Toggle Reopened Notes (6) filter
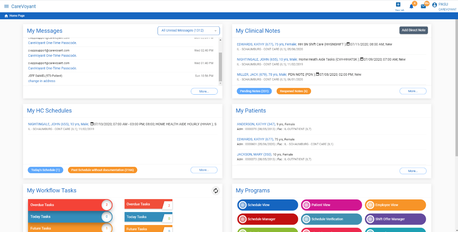Image resolution: width=458 pixels, height=232 pixels. pos(294,91)
